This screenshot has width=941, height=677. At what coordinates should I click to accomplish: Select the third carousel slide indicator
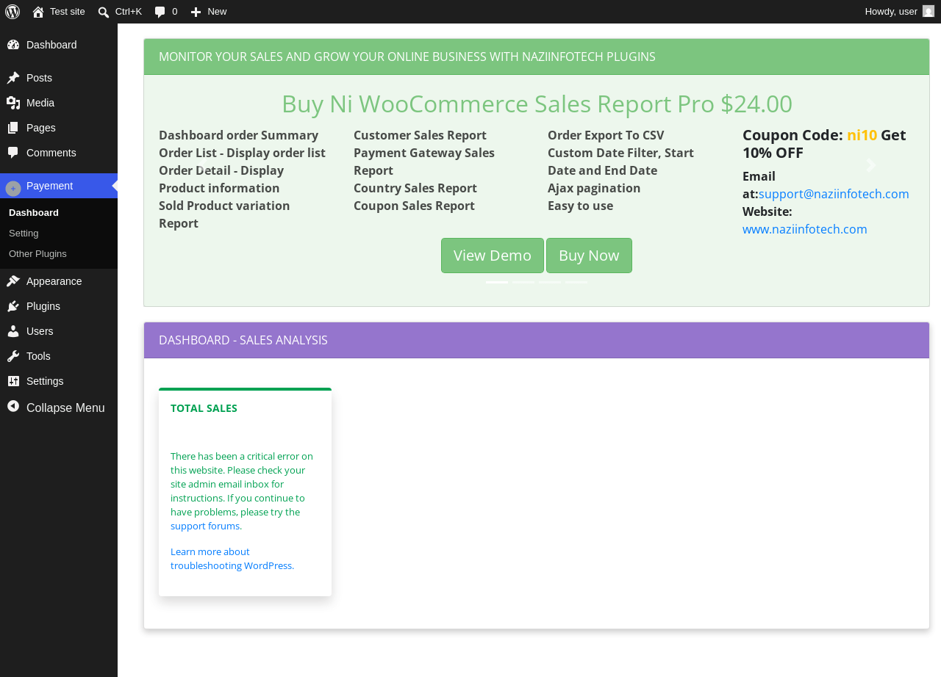click(x=550, y=282)
